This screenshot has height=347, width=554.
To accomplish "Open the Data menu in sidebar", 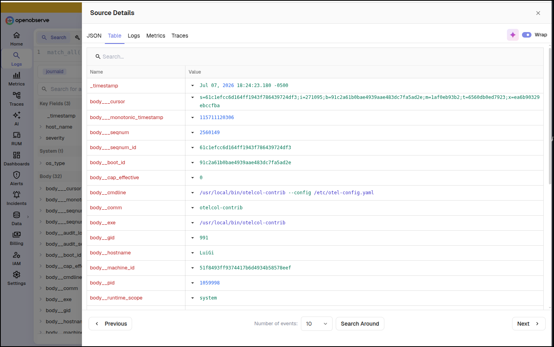I will pyautogui.click(x=17, y=218).
